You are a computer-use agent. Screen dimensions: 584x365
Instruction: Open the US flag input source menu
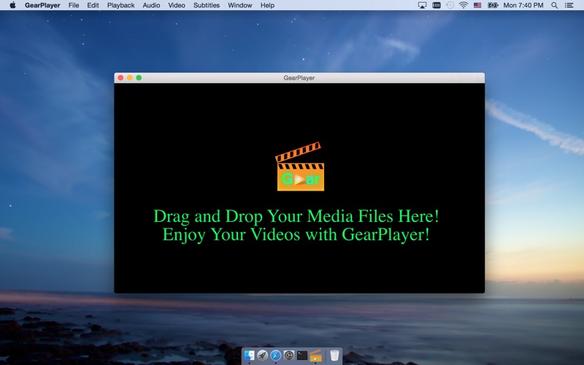(477, 5)
